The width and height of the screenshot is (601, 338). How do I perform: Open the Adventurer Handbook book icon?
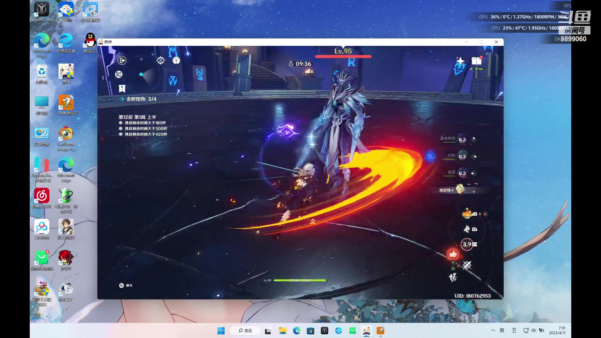pyautogui.click(x=476, y=61)
